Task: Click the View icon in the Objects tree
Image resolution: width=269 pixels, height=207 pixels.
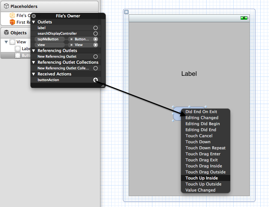Action: click(12, 42)
